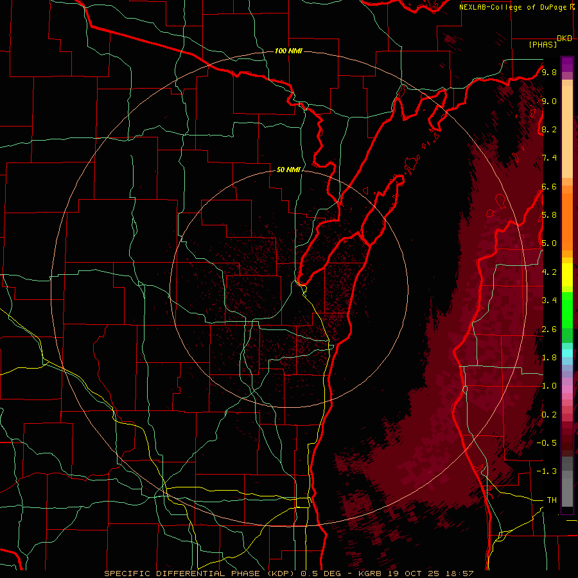Click the 50 NMI range ring label

[288, 170]
